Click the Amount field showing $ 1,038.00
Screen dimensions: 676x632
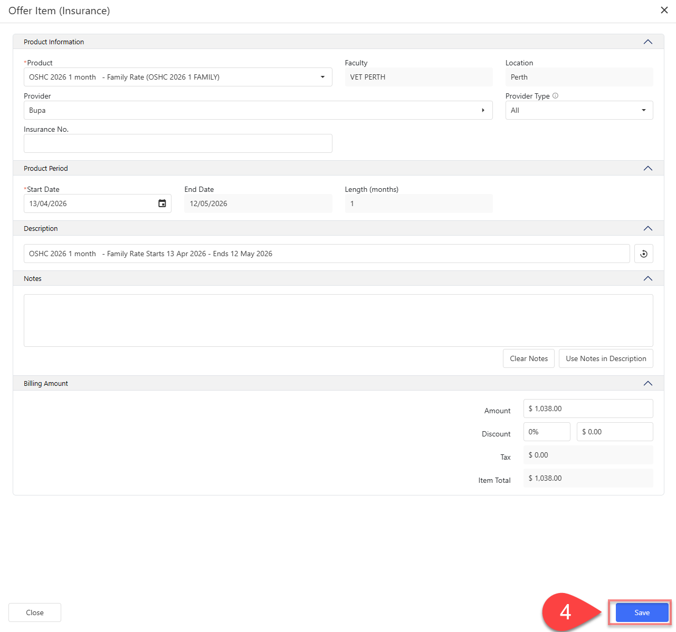[587, 409]
